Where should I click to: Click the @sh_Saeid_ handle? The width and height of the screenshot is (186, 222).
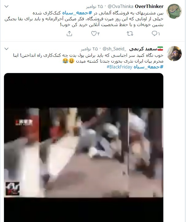pyautogui.click(x=114, y=49)
